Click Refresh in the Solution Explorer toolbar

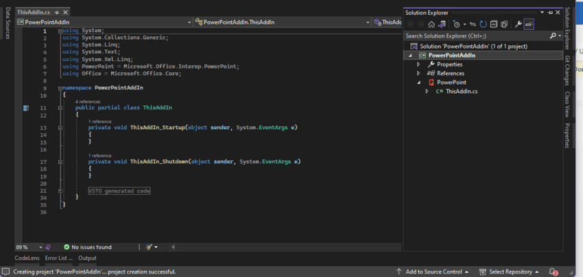tap(483, 24)
